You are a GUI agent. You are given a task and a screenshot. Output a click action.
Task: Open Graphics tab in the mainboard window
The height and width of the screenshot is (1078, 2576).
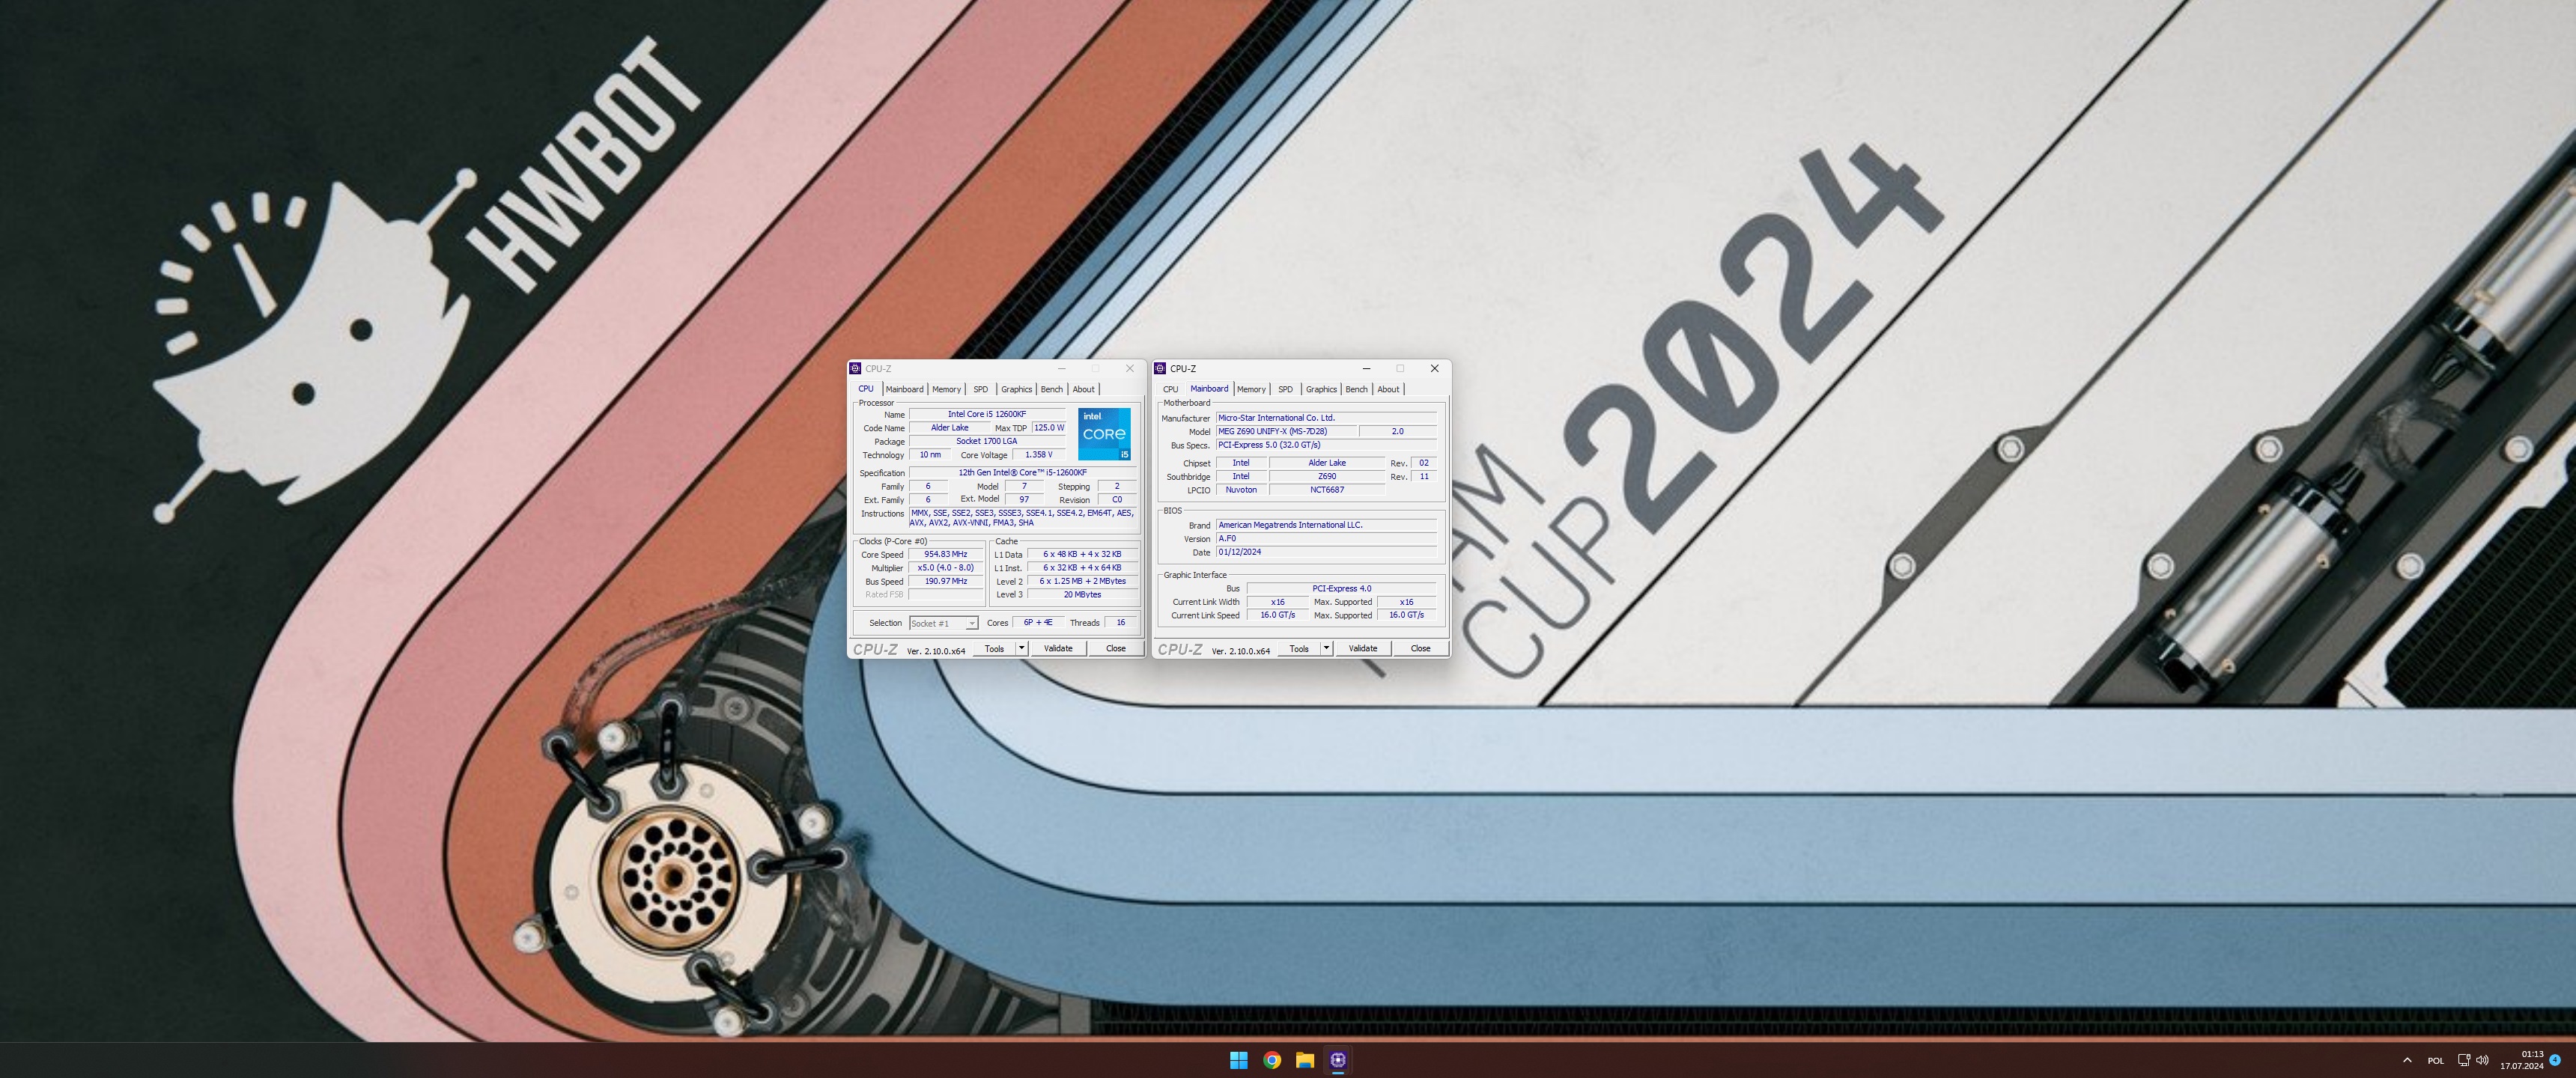pos(1321,389)
